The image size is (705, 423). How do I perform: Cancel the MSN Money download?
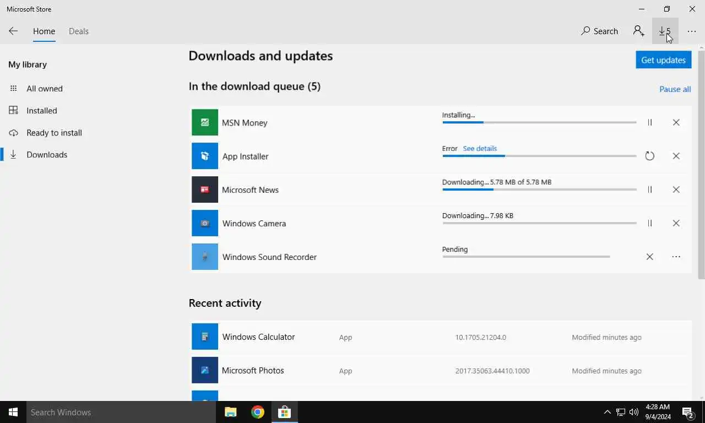coord(676,122)
